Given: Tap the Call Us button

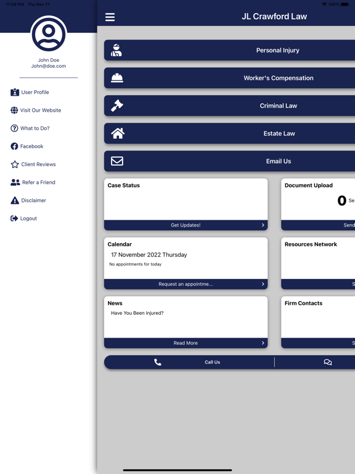Looking at the screenshot, I should [x=189, y=362].
